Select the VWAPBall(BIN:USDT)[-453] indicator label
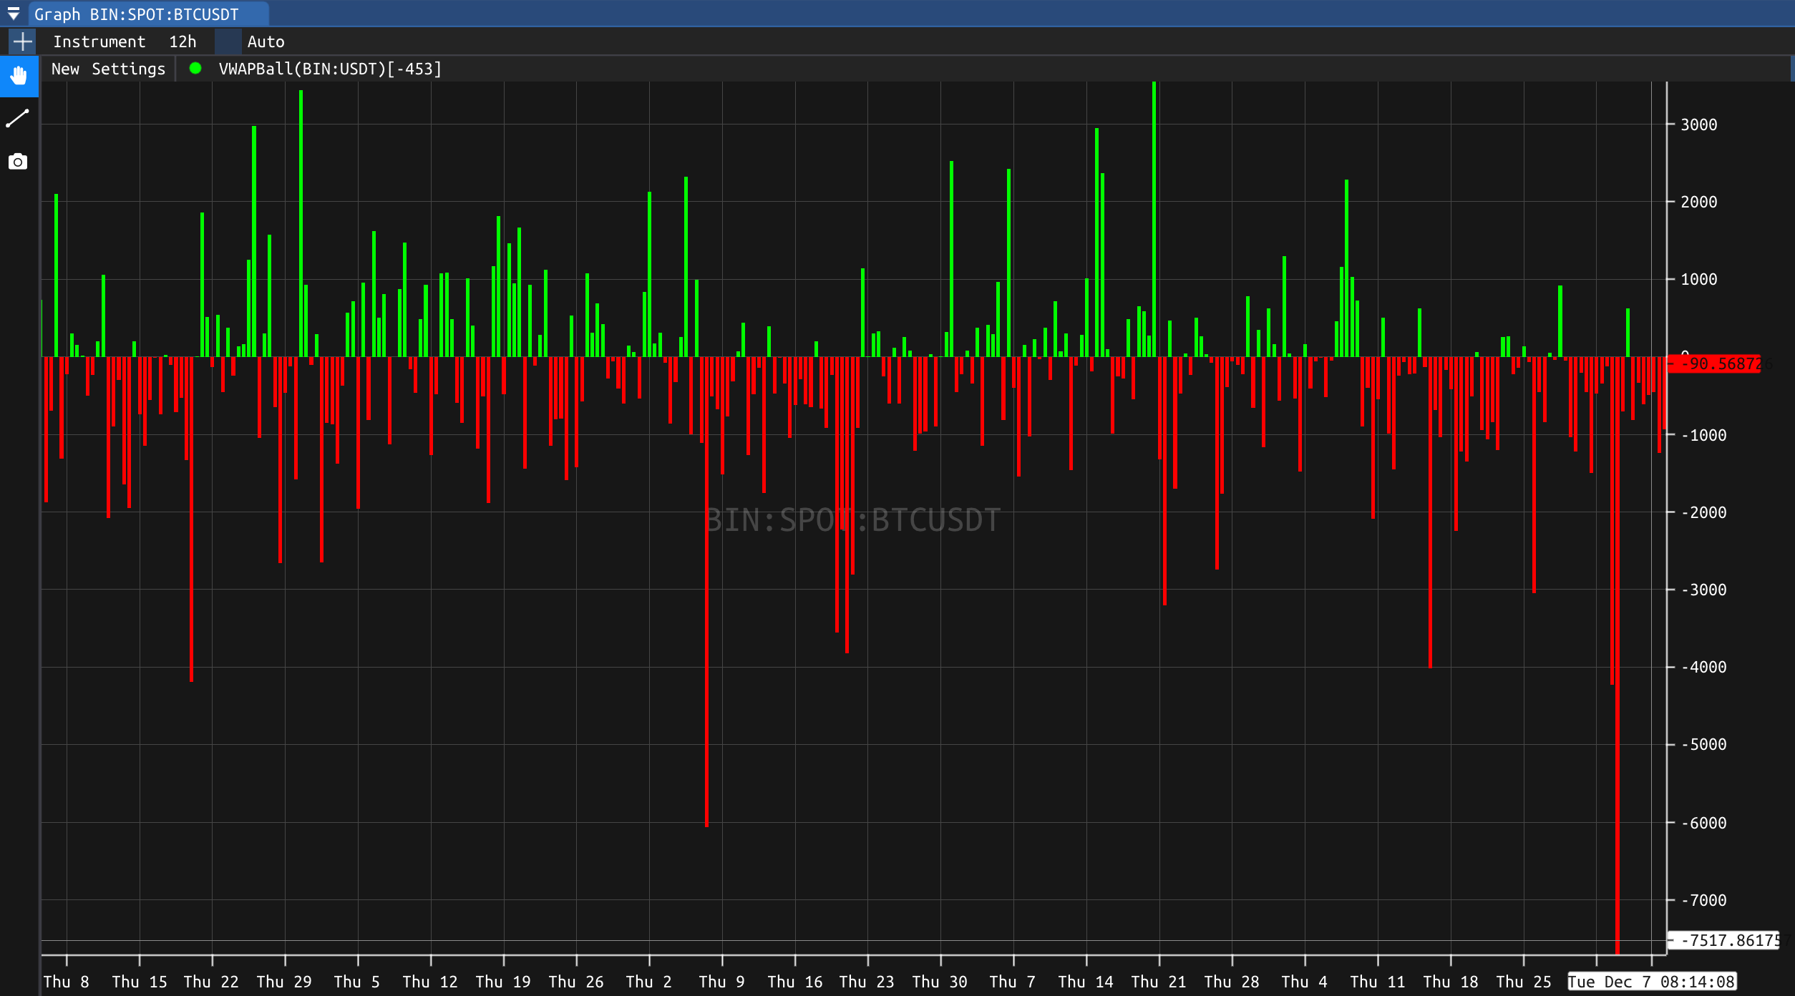This screenshot has height=996, width=1795. [330, 69]
